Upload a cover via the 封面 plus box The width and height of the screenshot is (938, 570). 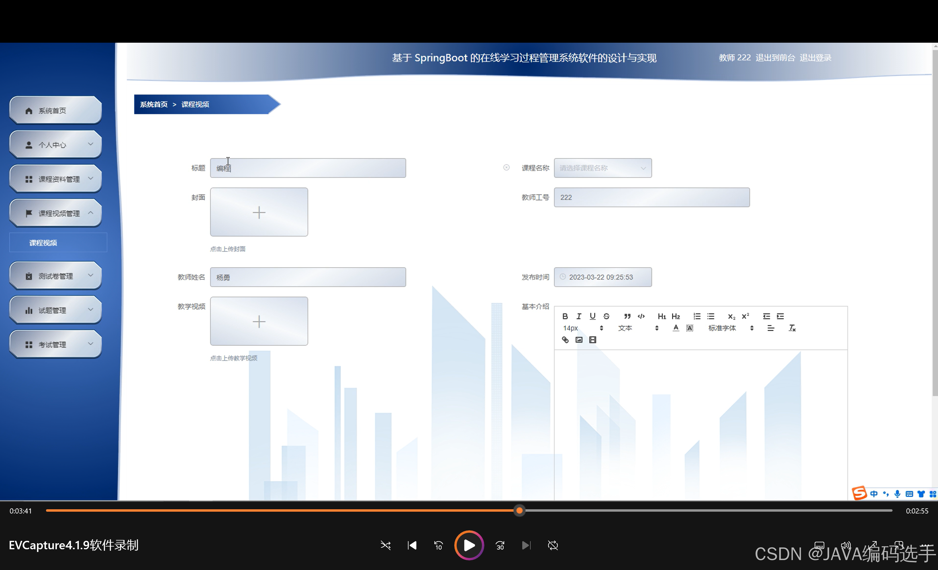(259, 212)
